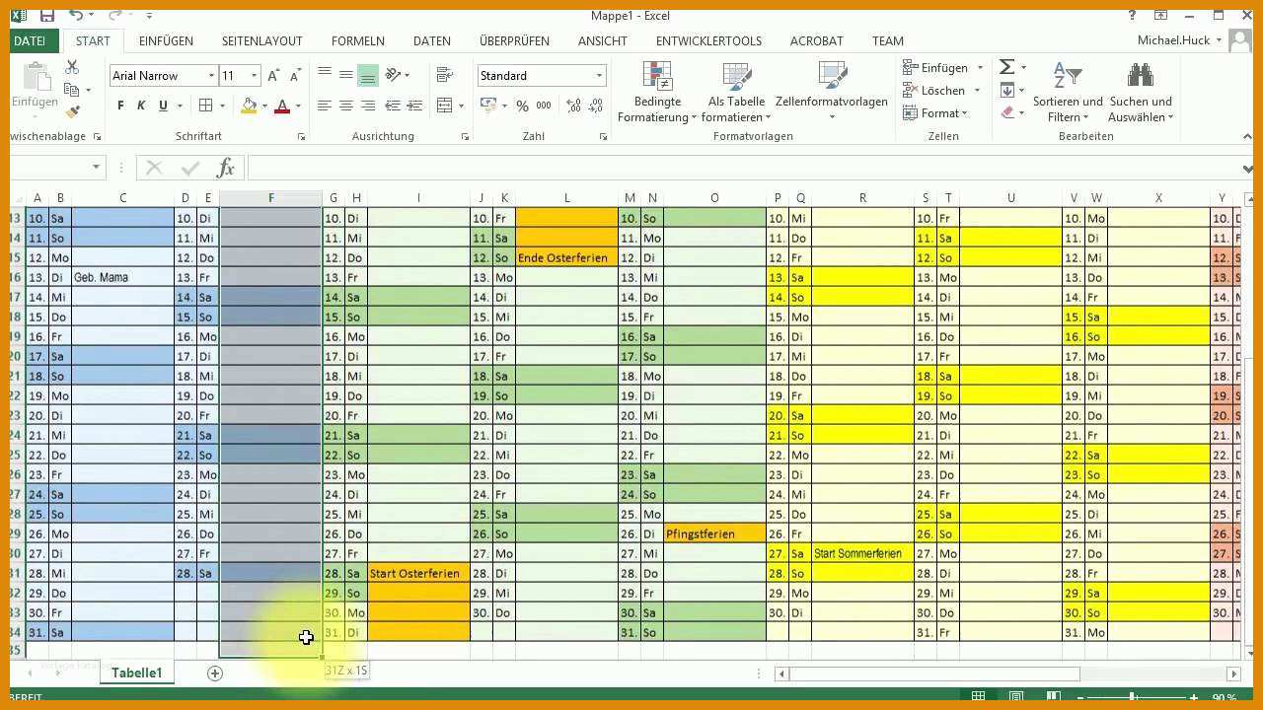Open Bedingte Formatierung dropdown
The height and width of the screenshot is (710, 1263).
(657, 93)
